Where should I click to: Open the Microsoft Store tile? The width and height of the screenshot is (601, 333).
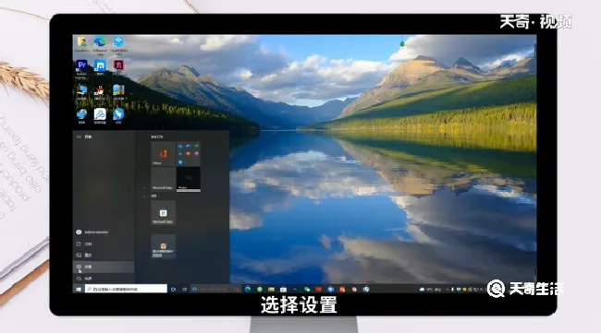163,212
